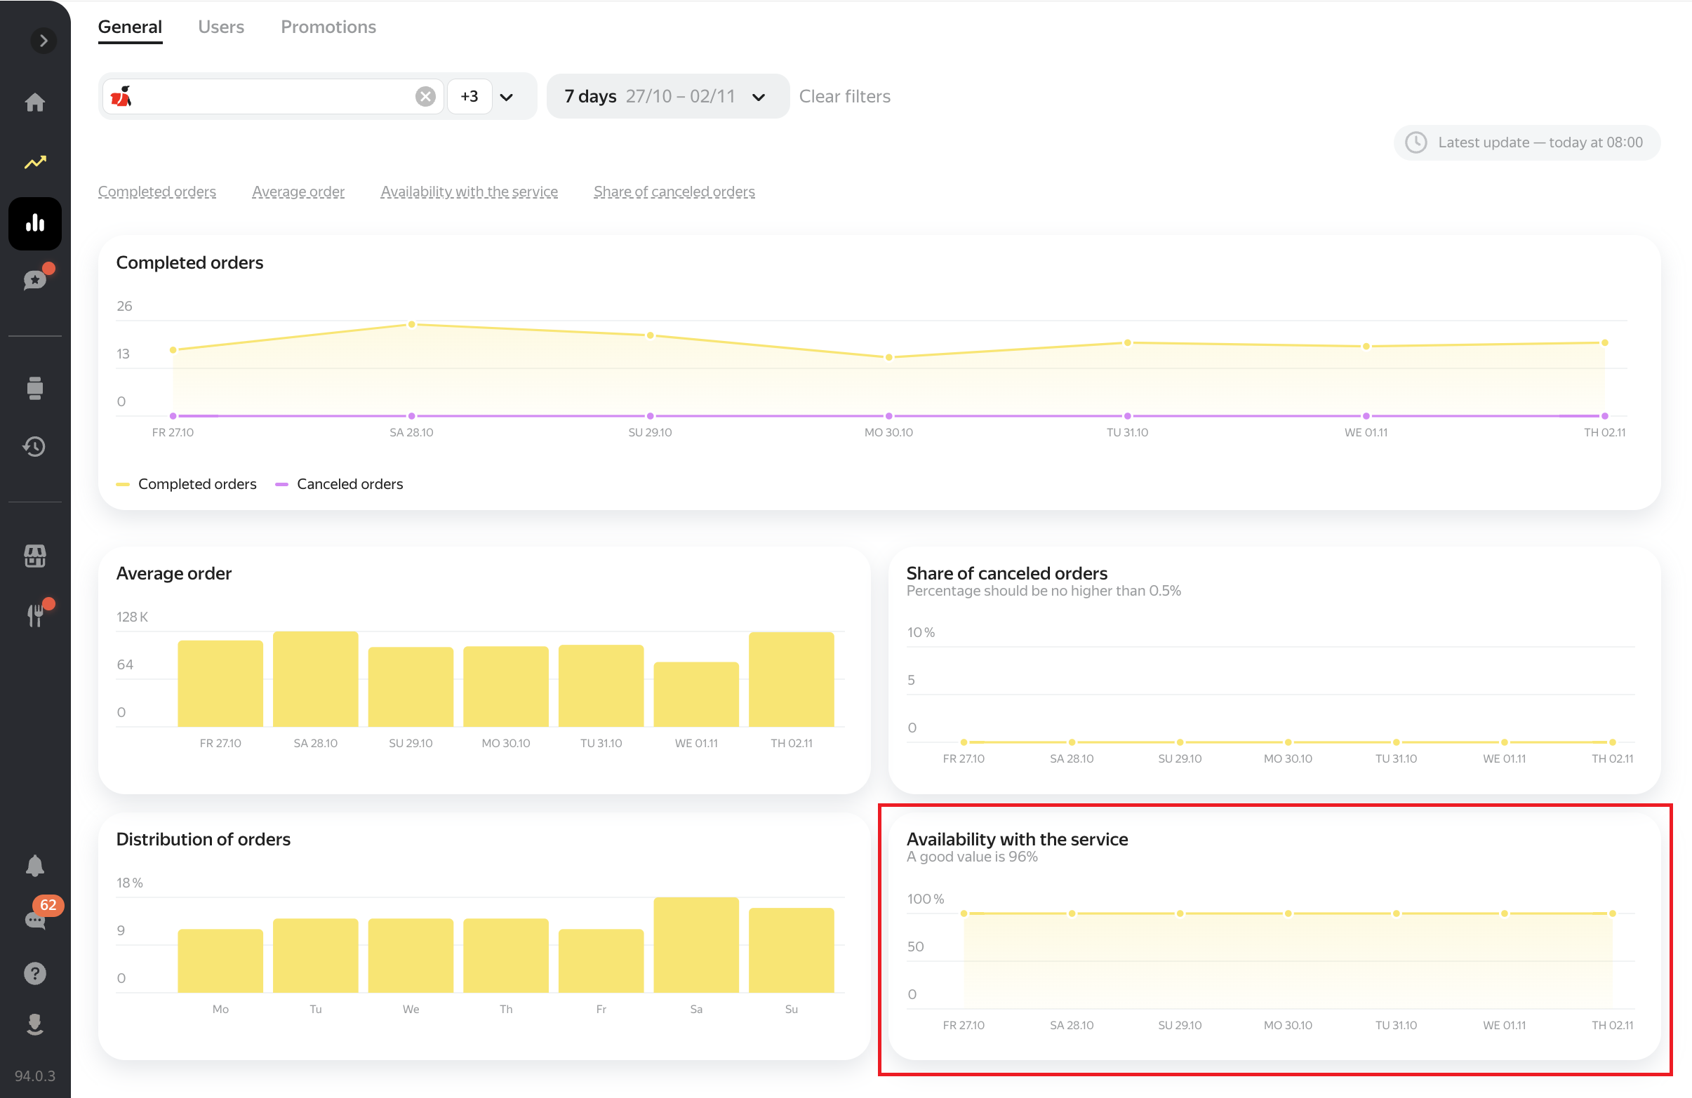Click the Mo bar in Distribution of orders
The height and width of the screenshot is (1098, 1692).
pyautogui.click(x=220, y=961)
